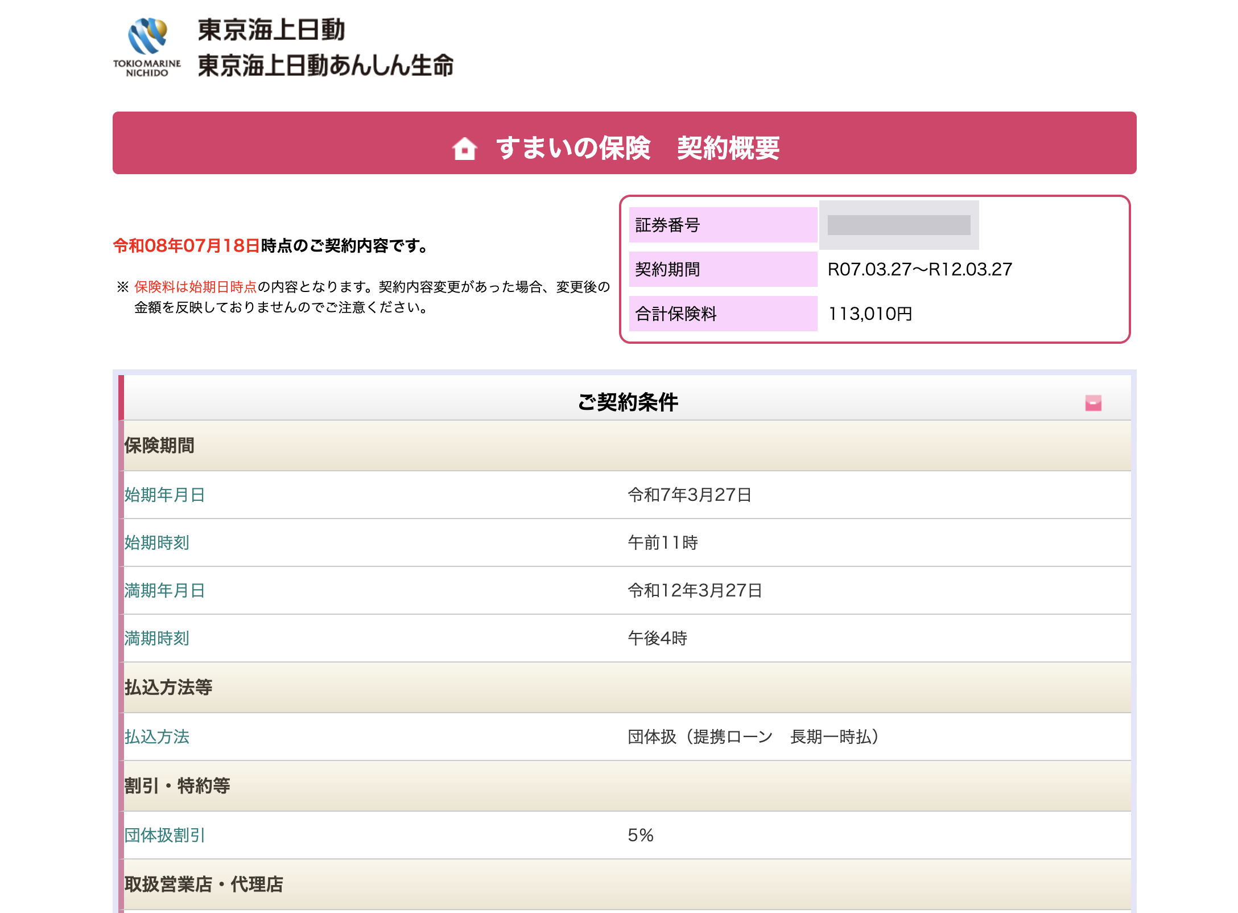
Task: Open the 払込方法 term link
Action: pos(156,737)
